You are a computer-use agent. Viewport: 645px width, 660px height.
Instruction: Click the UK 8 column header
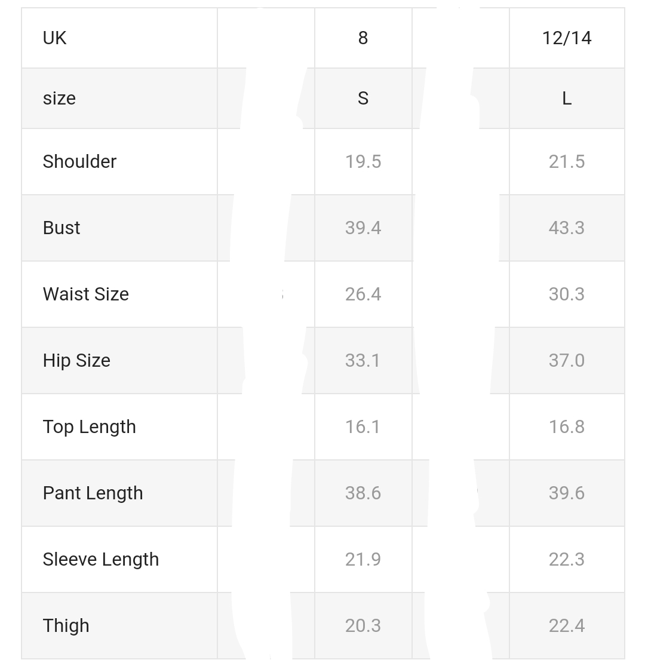(363, 38)
